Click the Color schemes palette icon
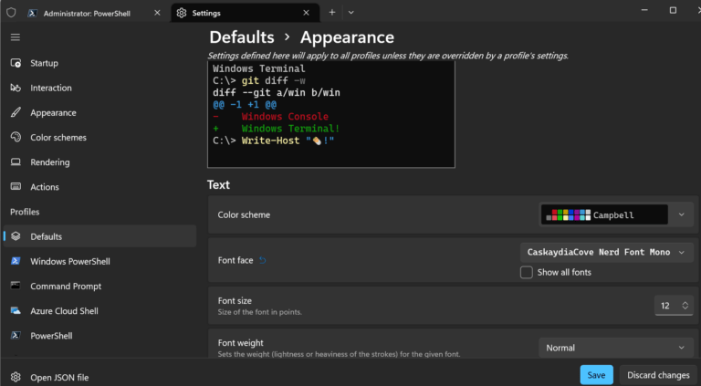 coord(16,137)
